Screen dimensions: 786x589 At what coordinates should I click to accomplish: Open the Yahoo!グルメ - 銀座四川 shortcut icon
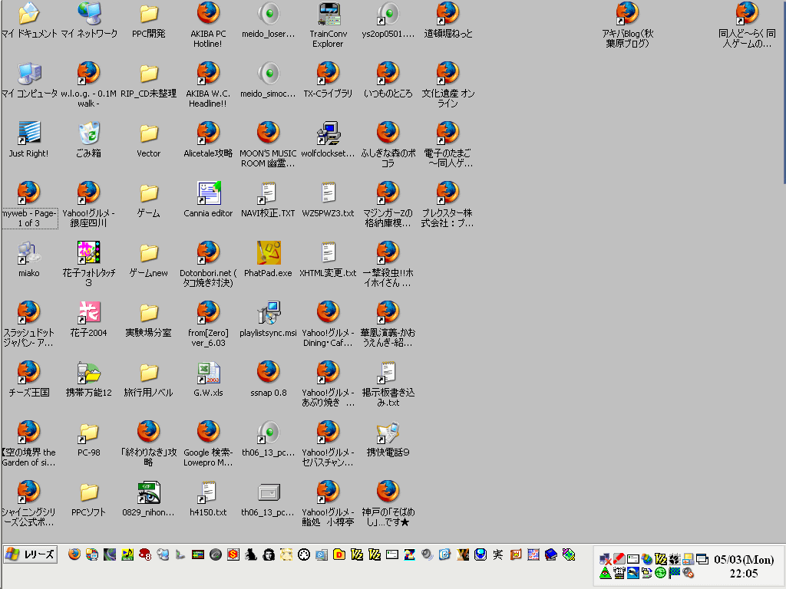(89, 192)
